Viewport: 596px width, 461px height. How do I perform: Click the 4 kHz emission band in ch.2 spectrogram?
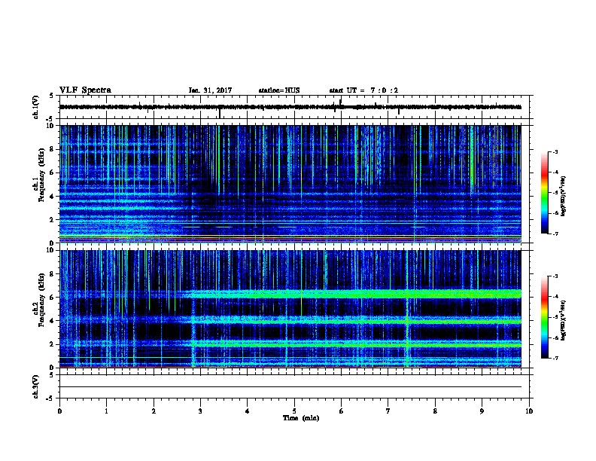pyautogui.click(x=354, y=322)
